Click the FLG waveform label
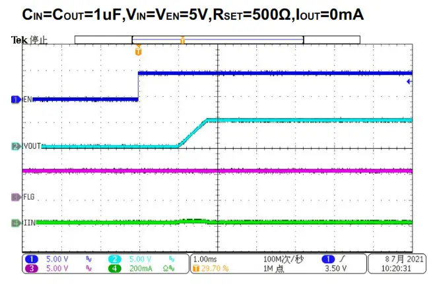Screen dimensions: 441x284 29,197
